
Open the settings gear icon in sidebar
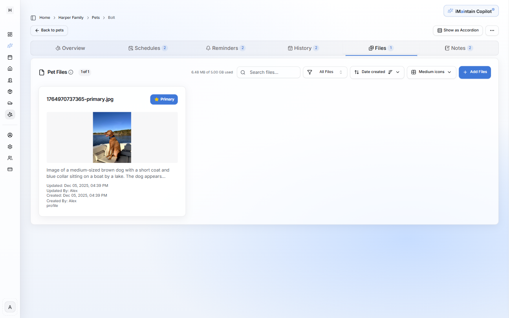pos(10,146)
